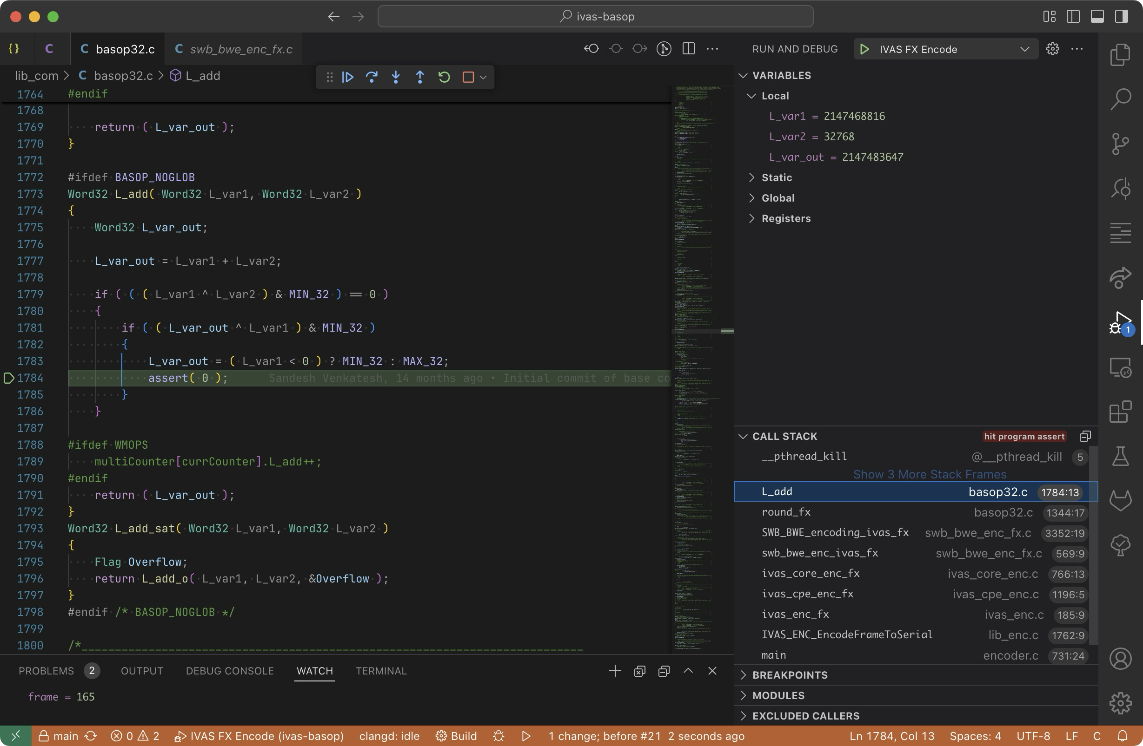
Task: Open launch.json via the gear icon
Action: [x=1052, y=49]
